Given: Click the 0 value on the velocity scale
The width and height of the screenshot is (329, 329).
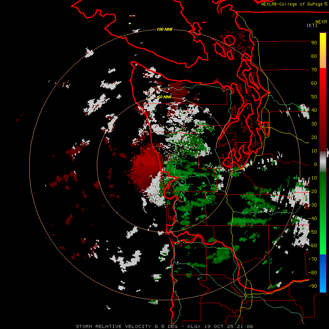Looking at the screenshot, I should (315, 164).
